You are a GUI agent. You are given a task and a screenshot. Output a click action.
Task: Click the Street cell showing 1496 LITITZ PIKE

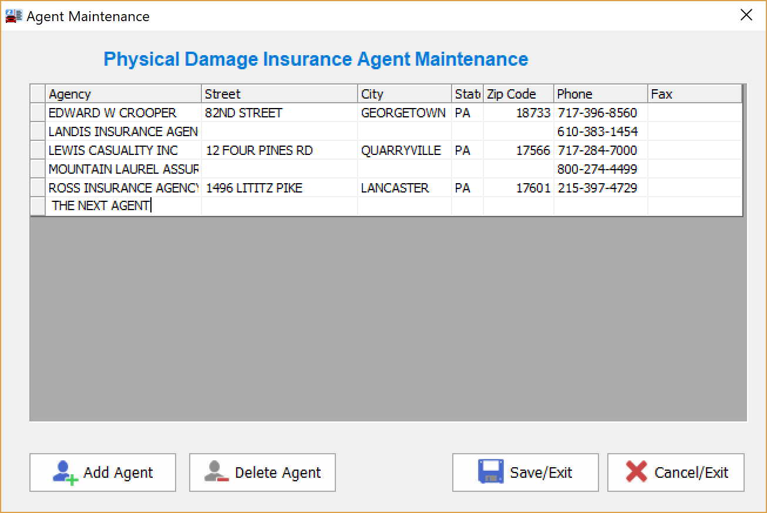pos(279,187)
